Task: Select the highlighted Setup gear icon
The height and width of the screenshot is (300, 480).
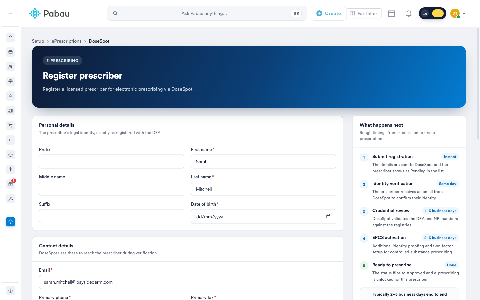Action: tap(10, 222)
